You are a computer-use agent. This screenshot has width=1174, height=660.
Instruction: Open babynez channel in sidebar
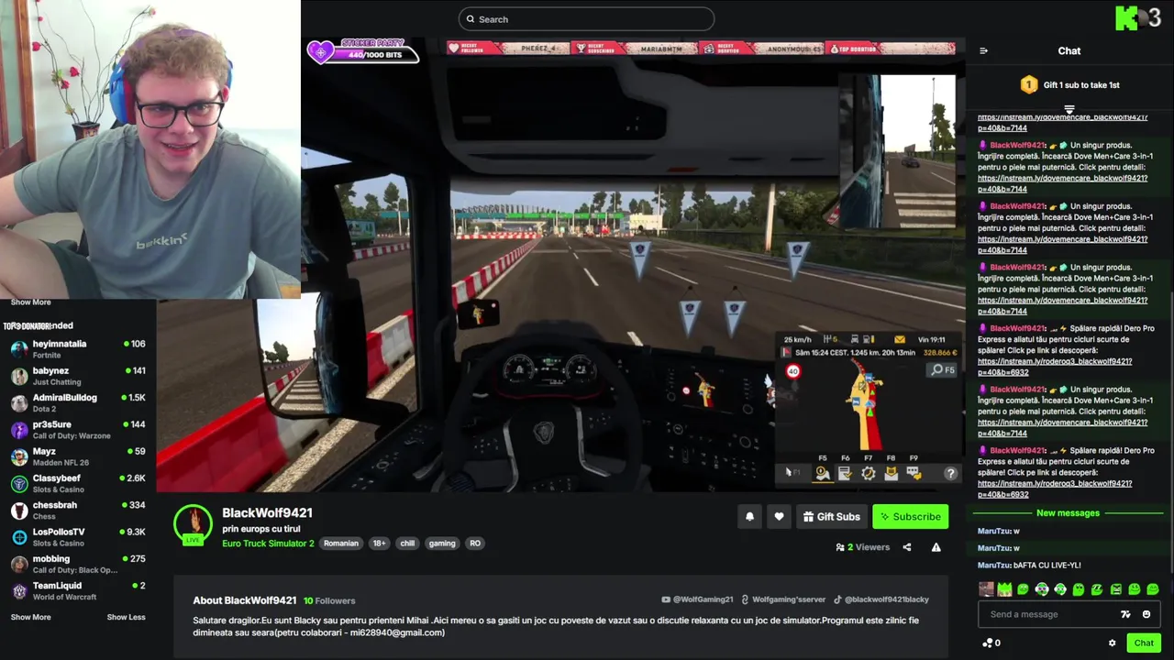(78, 376)
